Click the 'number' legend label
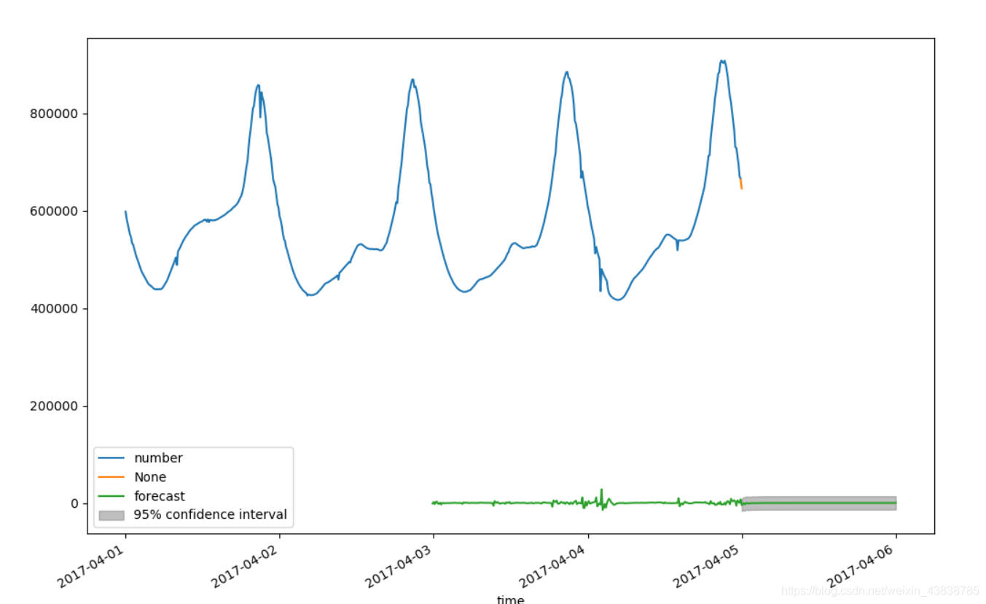Viewport: 986px width, 604px height. pos(158,458)
